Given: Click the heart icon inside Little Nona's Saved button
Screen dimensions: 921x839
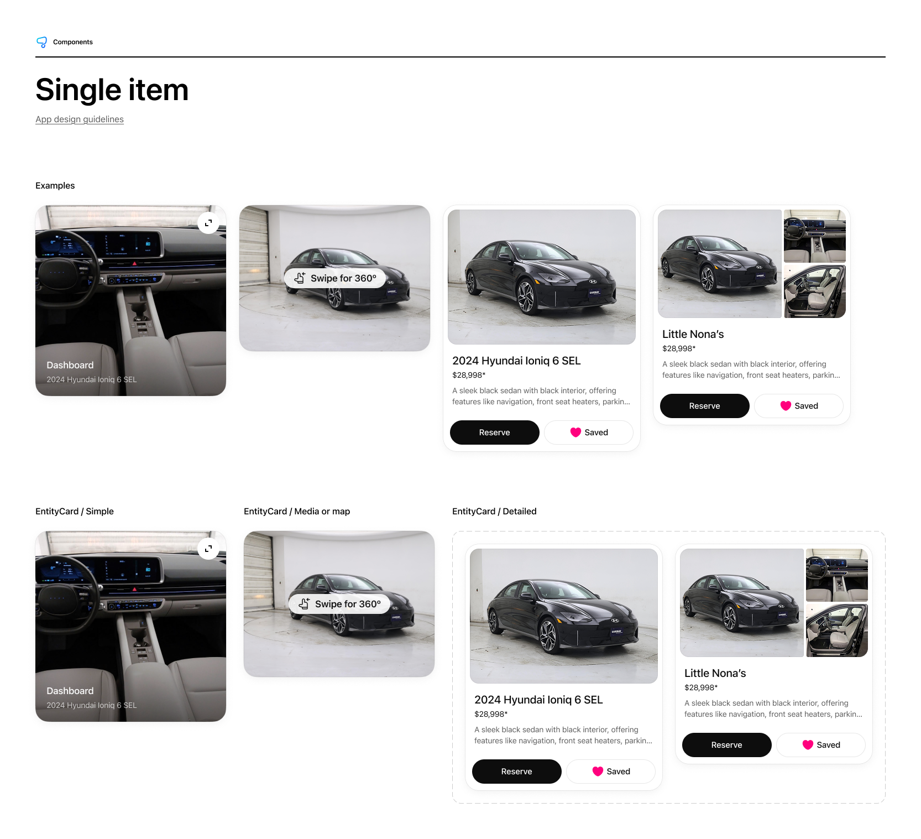Looking at the screenshot, I should coord(786,406).
